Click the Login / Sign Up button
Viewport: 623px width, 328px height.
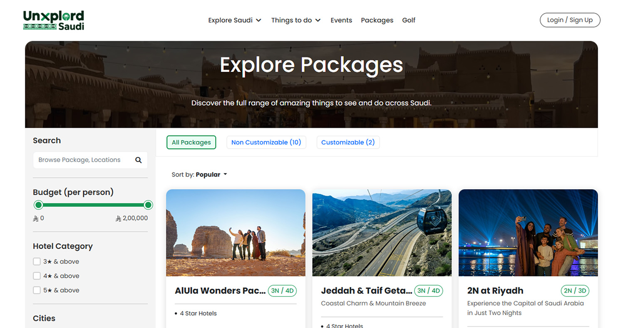(x=570, y=20)
